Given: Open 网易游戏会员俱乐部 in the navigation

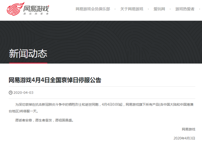Looking at the screenshot, I should click(93, 9).
